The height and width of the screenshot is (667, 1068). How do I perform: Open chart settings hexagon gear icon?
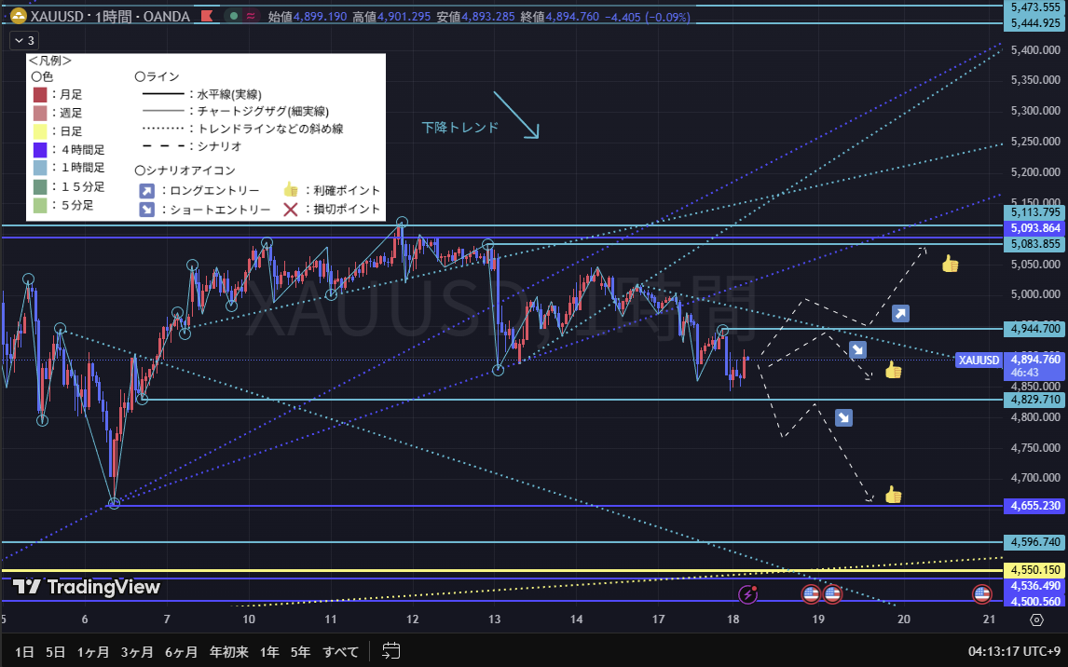point(1036,619)
